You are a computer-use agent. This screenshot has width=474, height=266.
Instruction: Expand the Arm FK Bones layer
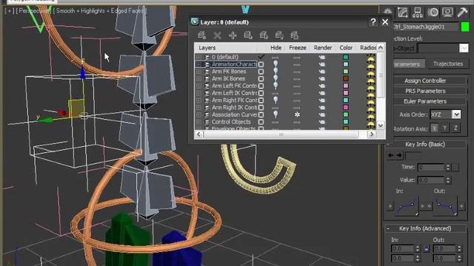coord(198,72)
